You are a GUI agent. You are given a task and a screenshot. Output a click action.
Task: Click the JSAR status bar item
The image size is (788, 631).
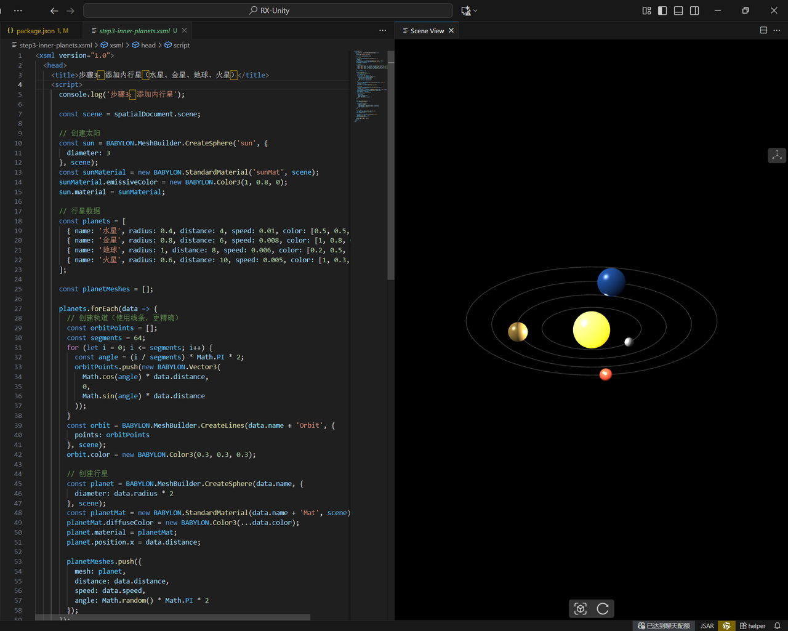(707, 625)
